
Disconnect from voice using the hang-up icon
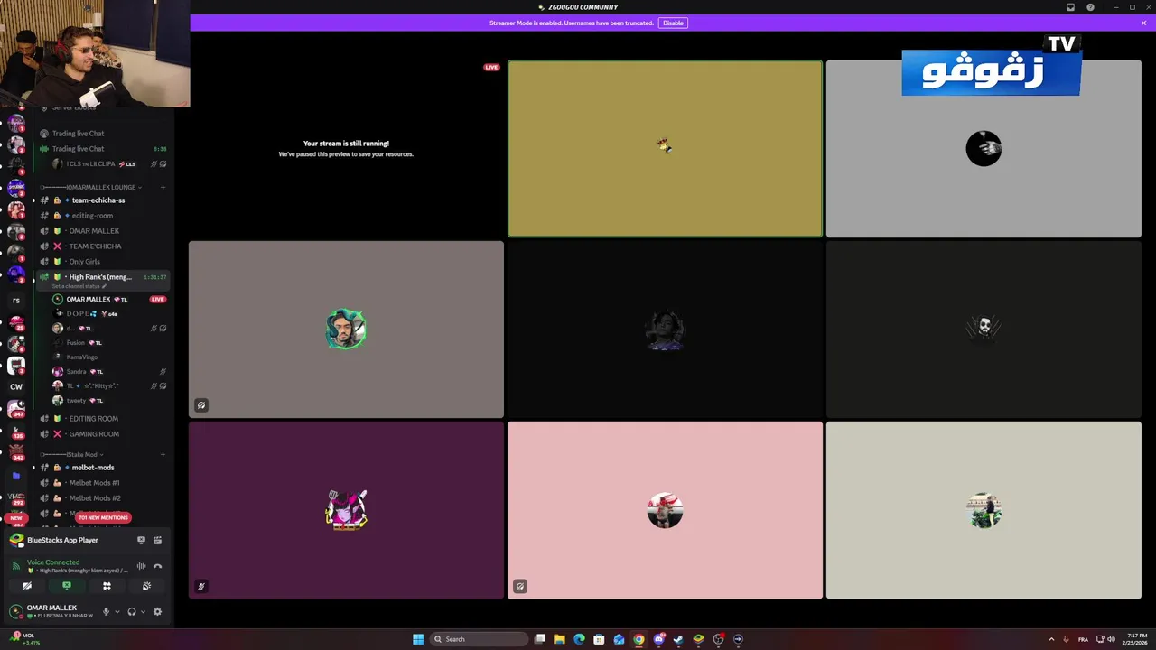[x=157, y=567]
